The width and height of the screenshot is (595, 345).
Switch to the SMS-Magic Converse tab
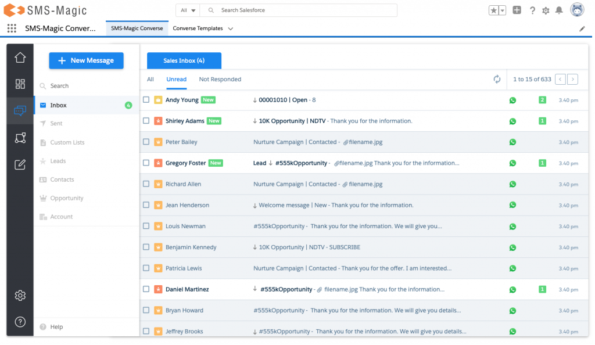tap(137, 28)
